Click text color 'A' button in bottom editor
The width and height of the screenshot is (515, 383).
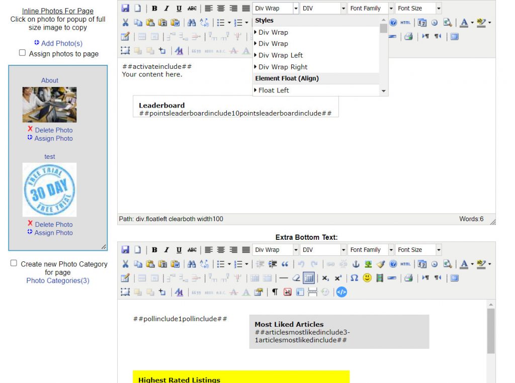click(x=464, y=264)
